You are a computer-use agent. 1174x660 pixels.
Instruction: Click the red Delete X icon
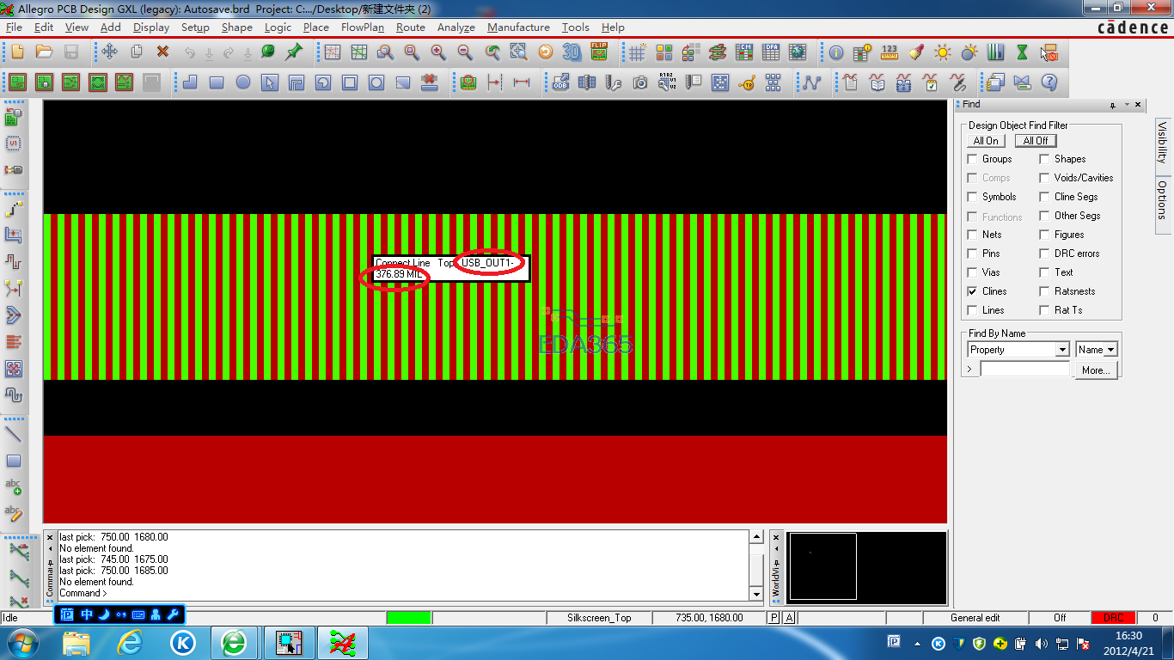pos(162,52)
